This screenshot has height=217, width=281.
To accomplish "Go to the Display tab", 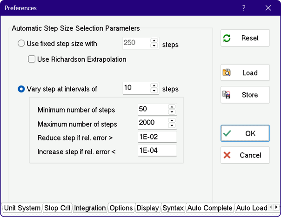I will (x=148, y=208).
